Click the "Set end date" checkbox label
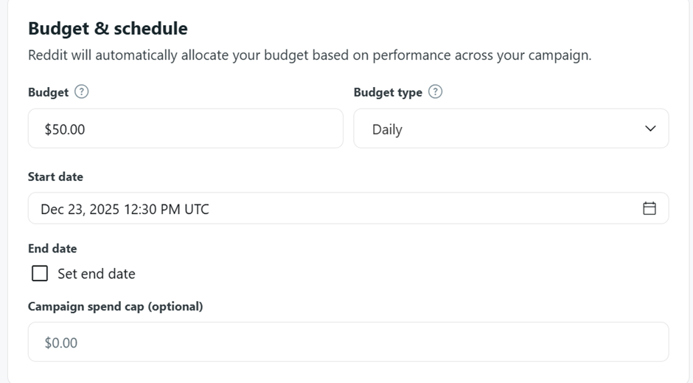The width and height of the screenshot is (693, 383). click(97, 274)
